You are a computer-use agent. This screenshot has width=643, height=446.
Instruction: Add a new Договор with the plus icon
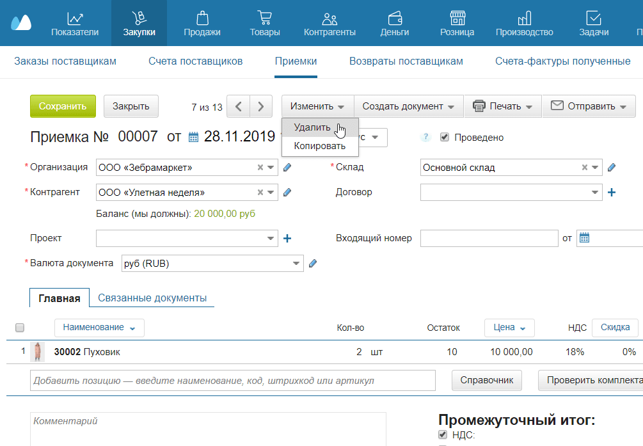[612, 191]
